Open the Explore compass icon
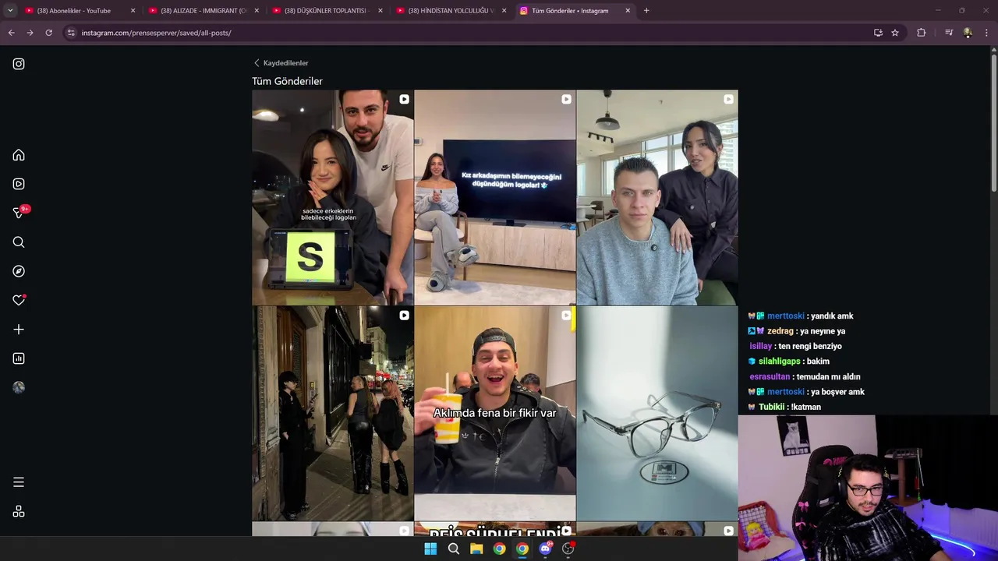 coord(19,271)
